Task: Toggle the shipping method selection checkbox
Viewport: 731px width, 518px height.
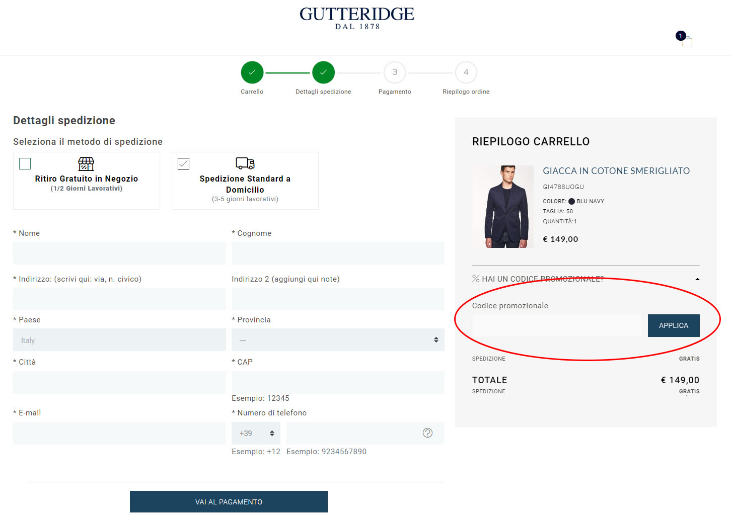Action: (183, 163)
